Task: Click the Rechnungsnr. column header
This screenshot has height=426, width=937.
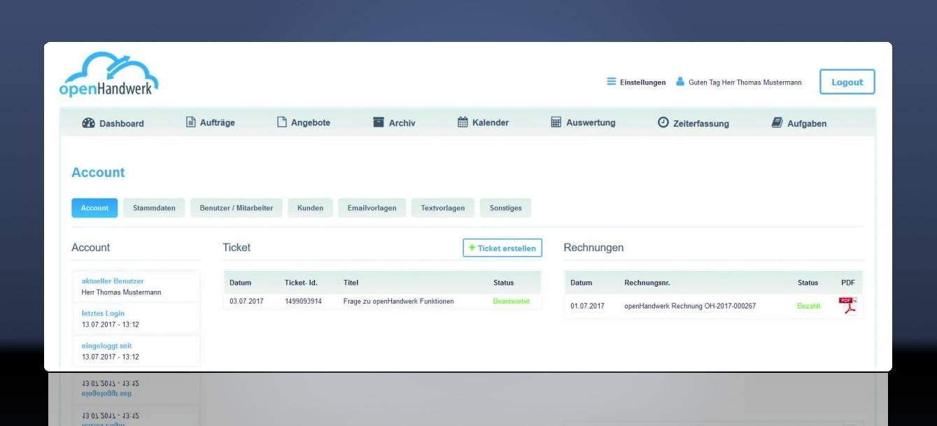Action: 647,283
